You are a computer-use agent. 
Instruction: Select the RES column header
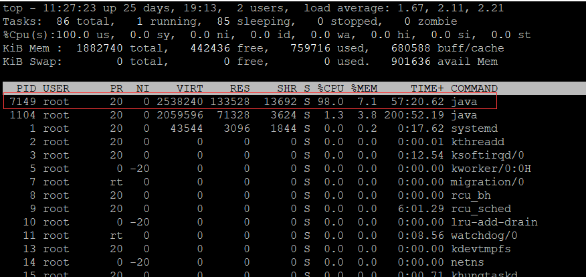240,88
